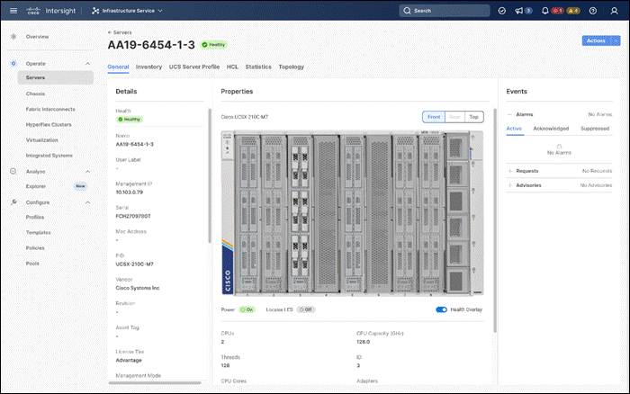Viewport: 630px width, 394px height.
Task: Open the user profile icon
Action: [x=615, y=11]
